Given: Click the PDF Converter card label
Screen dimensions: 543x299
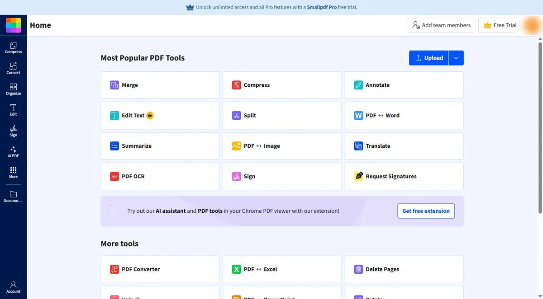Looking at the screenshot, I should click(141, 269).
